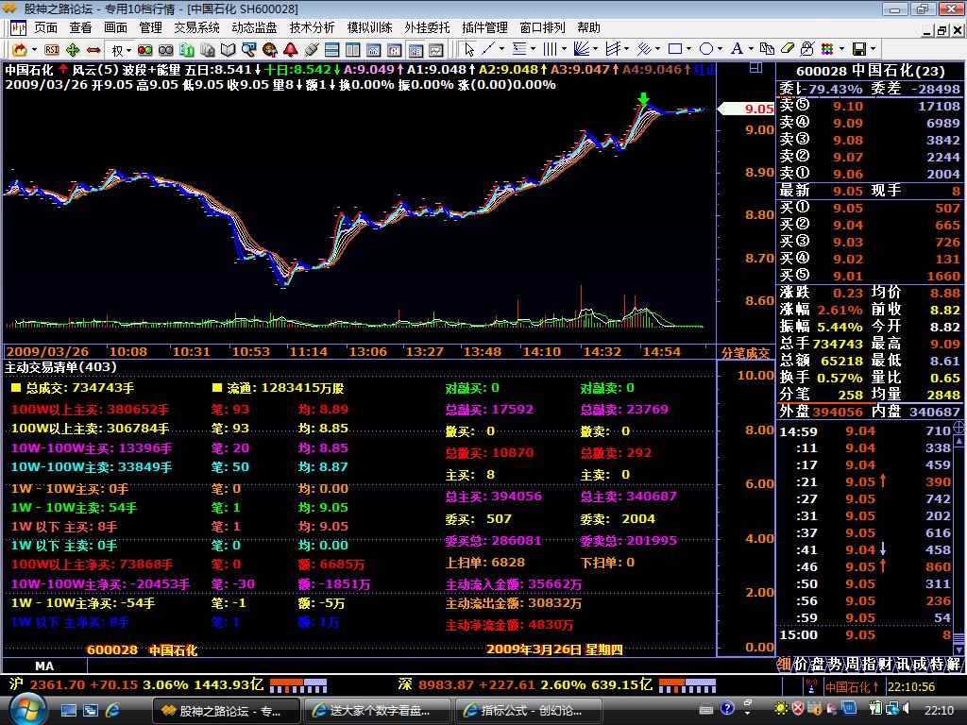Click the floppy disk save icon
Viewport: 967px width, 725px height.
[859, 49]
